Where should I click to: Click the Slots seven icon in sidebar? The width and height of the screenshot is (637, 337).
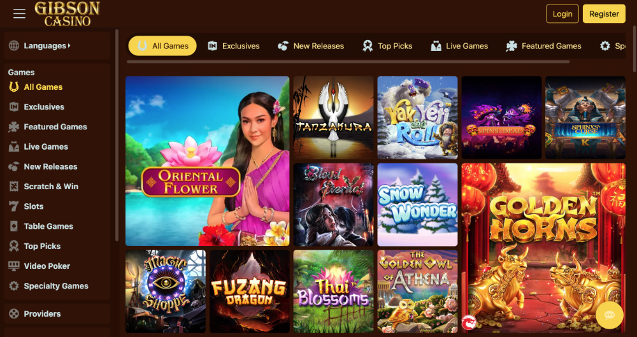click(x=14, y=206)
